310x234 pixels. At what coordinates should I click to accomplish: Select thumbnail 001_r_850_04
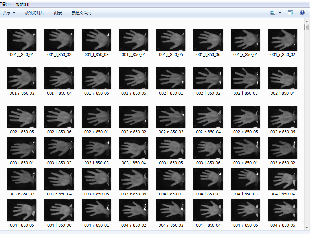59,78
